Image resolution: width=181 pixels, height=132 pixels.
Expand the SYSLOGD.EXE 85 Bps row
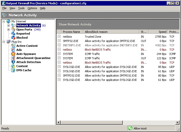pos(59,67)
